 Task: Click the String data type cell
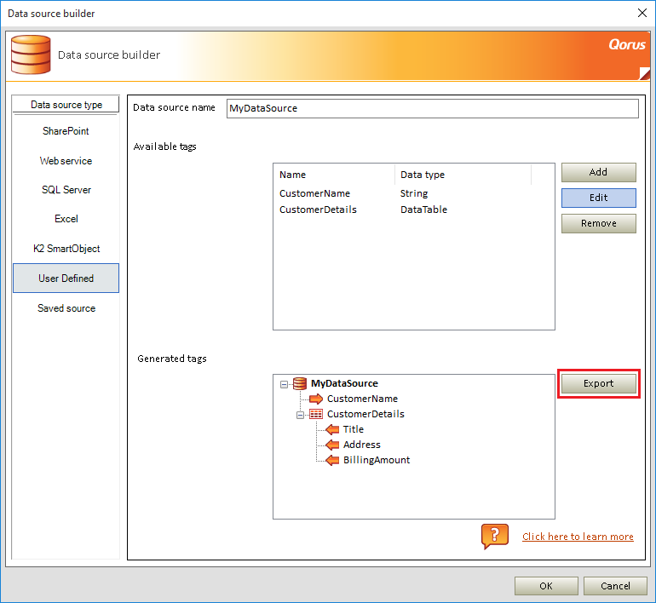pyautogui.click(x=414, y=193)
